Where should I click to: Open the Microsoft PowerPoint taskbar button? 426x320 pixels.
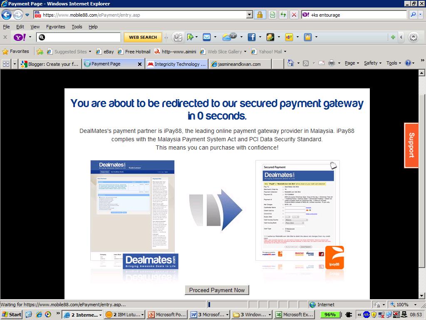(167, 315)
